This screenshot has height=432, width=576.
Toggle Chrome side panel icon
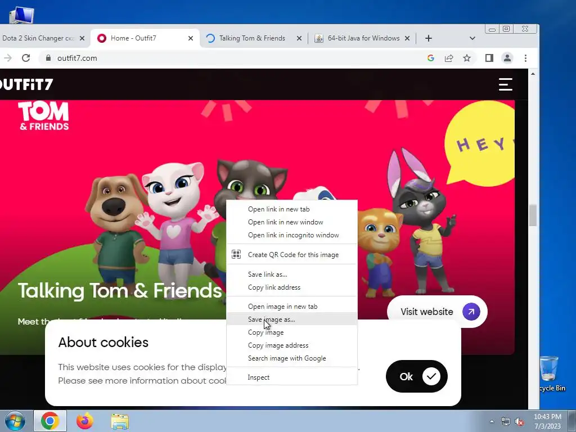click(x=489, y=58)
